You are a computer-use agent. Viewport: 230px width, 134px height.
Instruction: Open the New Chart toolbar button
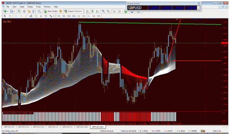[5, 11]
